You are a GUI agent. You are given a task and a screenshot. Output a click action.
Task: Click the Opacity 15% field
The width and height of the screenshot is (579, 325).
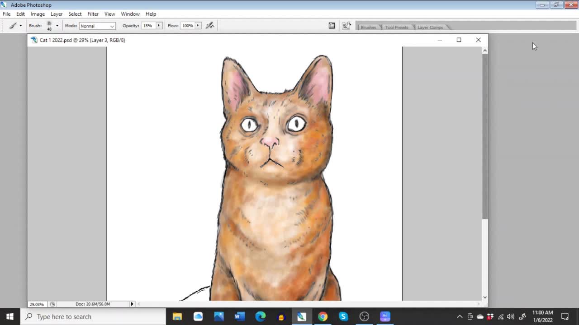[x=148, y=26]
